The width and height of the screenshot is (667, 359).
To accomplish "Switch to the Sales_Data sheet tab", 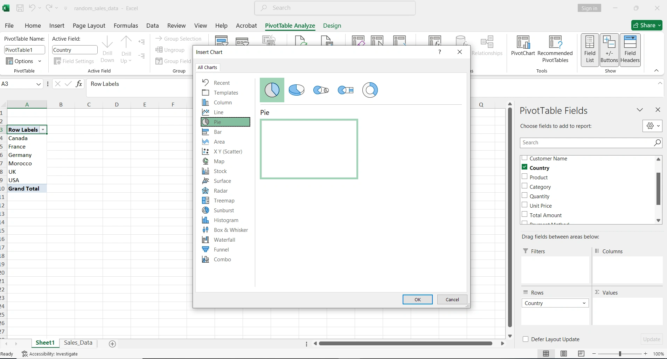I will 78,343.
